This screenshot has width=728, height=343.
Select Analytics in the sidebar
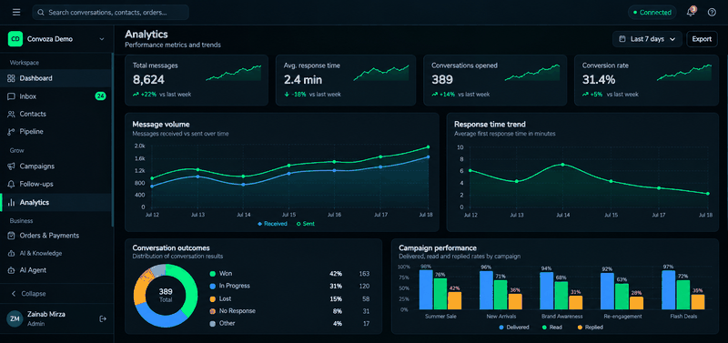click(x=56, y=202)
